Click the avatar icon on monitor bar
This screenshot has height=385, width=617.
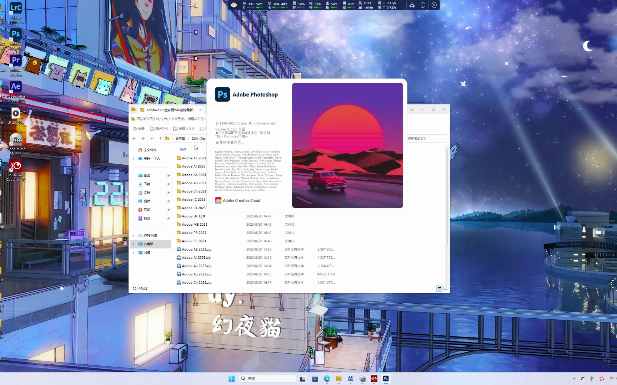pyautogui.click(x=234, y=5)
